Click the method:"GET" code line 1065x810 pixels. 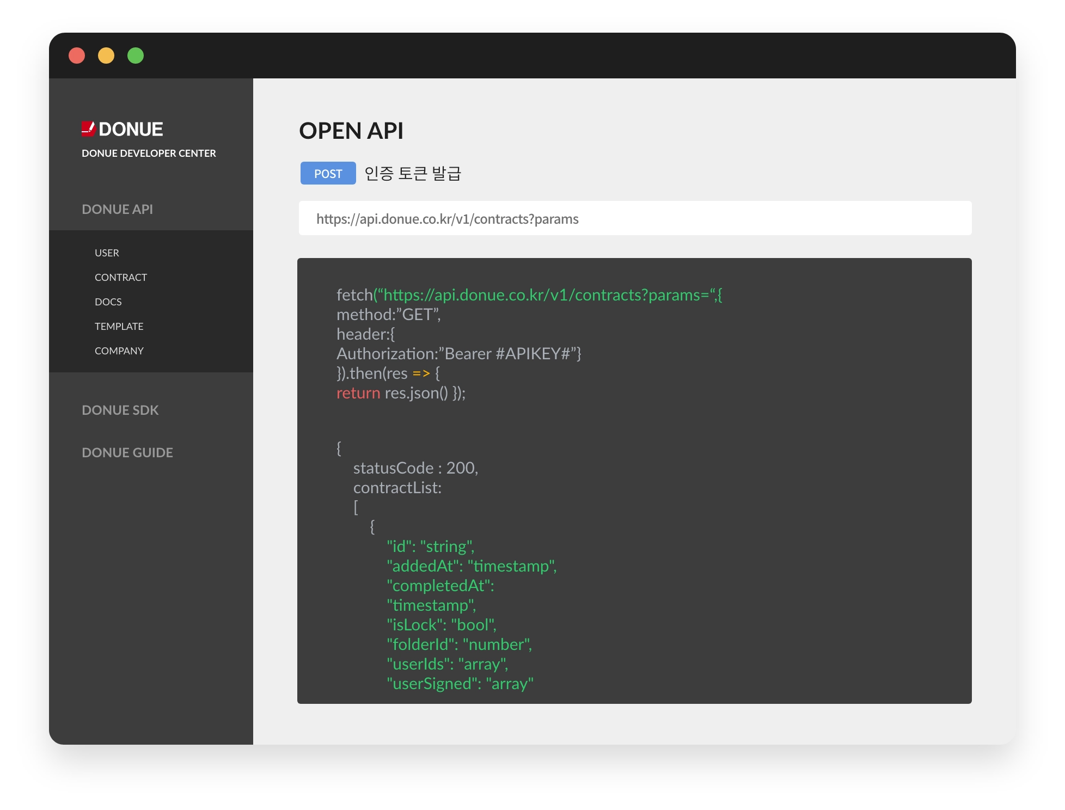pos(389,315)
